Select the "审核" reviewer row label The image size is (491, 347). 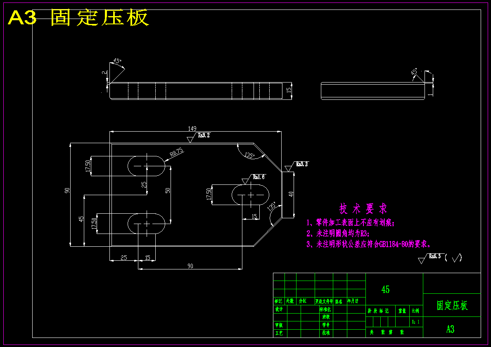tap(279, 325)
